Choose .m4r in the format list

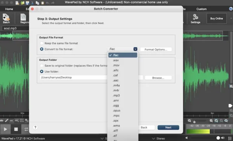click(123, 90)
